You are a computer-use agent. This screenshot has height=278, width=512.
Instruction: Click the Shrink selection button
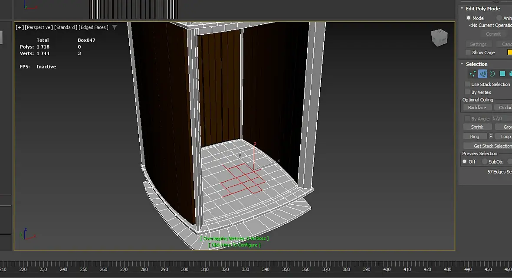[x=477, y=127]
